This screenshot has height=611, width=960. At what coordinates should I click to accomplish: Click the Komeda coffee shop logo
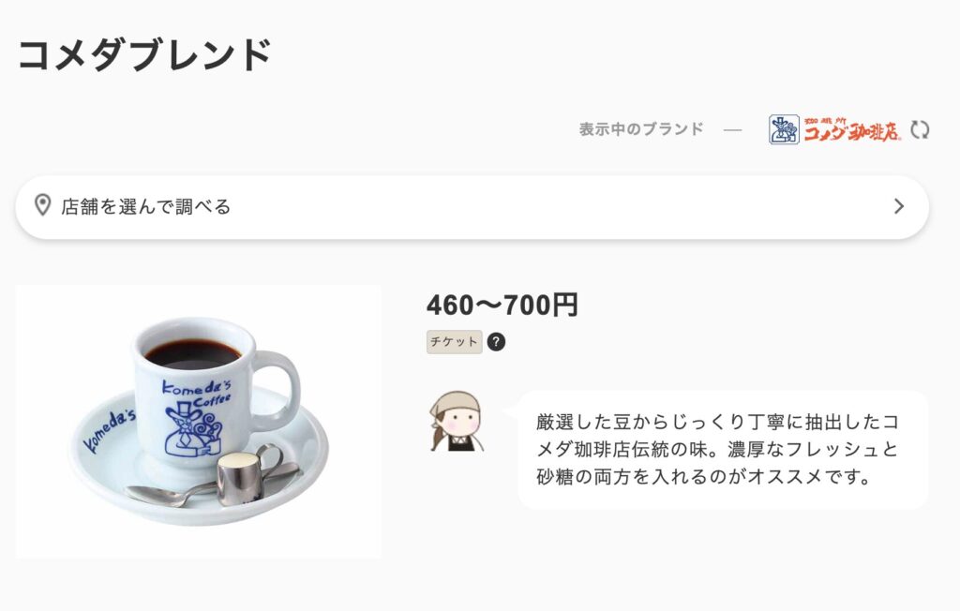tap(835, 129)
